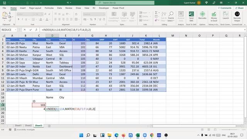Screen dimensions: 247x139
Task: Toggle Bold formatting
Action: 19,19
